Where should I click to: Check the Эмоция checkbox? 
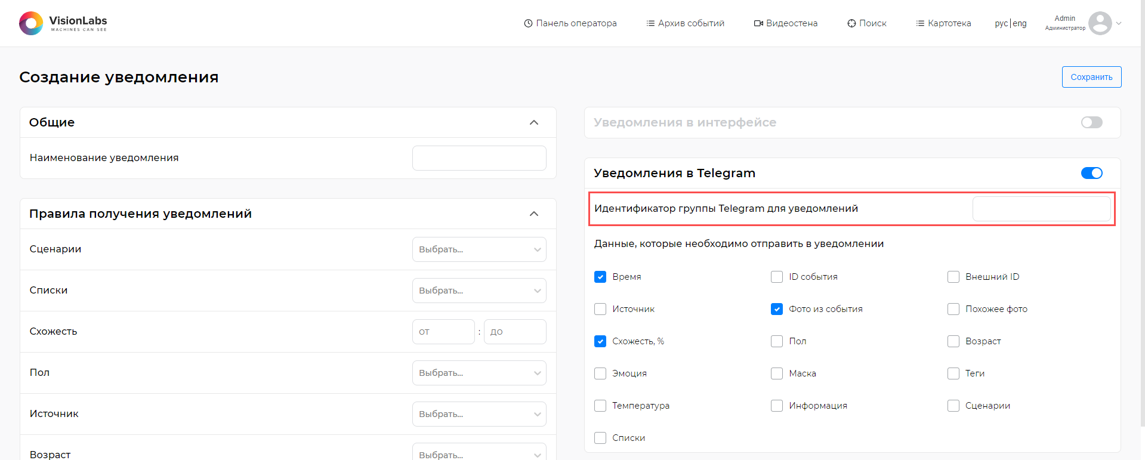[x=600, y=373]
